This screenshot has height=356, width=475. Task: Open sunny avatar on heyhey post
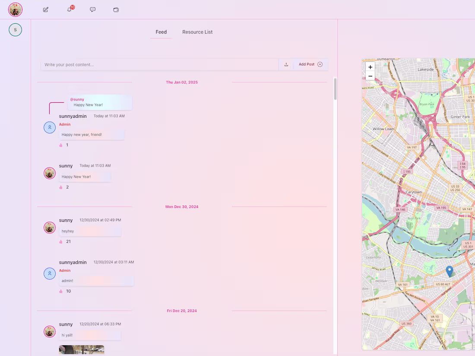pyautogui.click(x=50, y=228)
